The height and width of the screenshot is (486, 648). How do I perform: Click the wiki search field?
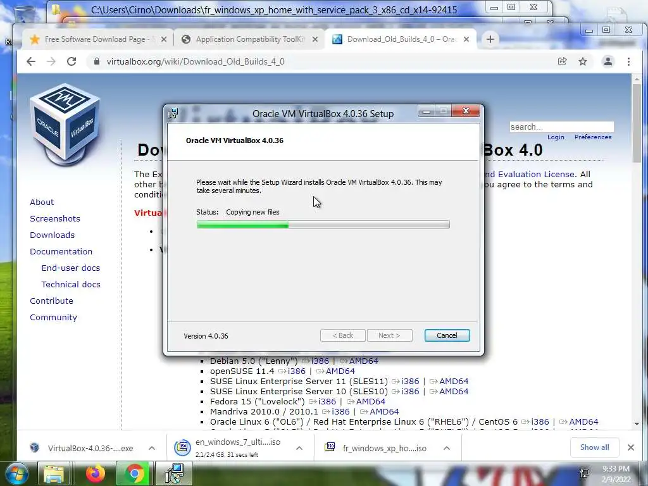562,127
